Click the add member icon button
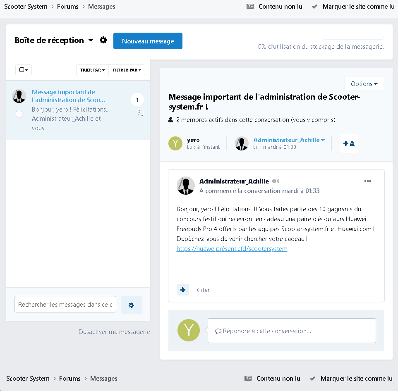Image resolution: width=398 pixels, height=391 pixels. tap(349, 143)
